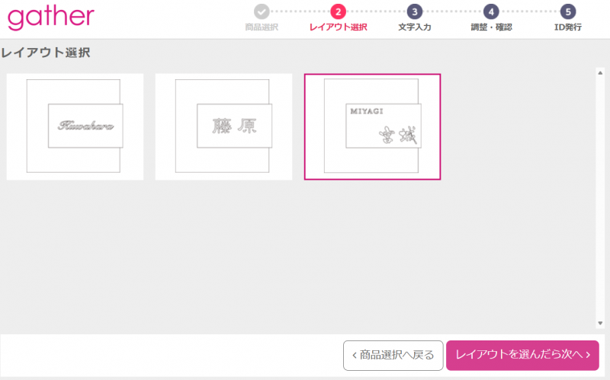This screenshot has height=380, width=610.
Task: Click the レイアウト選択 page heading
Action: (x=46, y=53)
